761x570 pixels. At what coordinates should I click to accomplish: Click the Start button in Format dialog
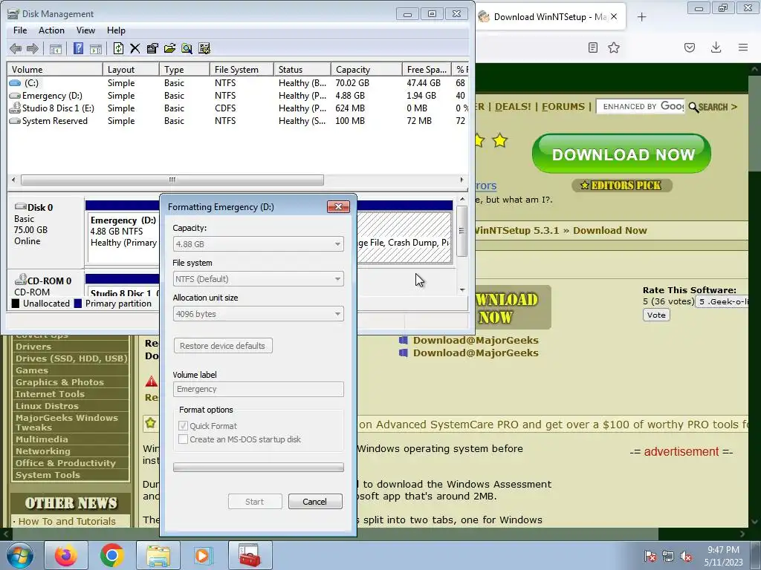255,502
